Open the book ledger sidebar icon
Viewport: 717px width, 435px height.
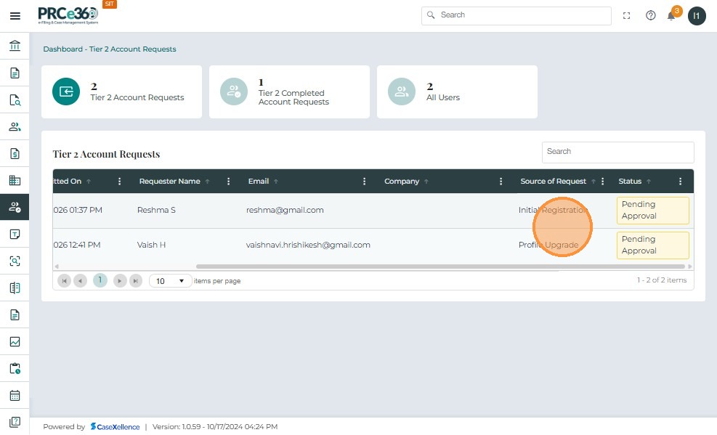tap(15, 288)
